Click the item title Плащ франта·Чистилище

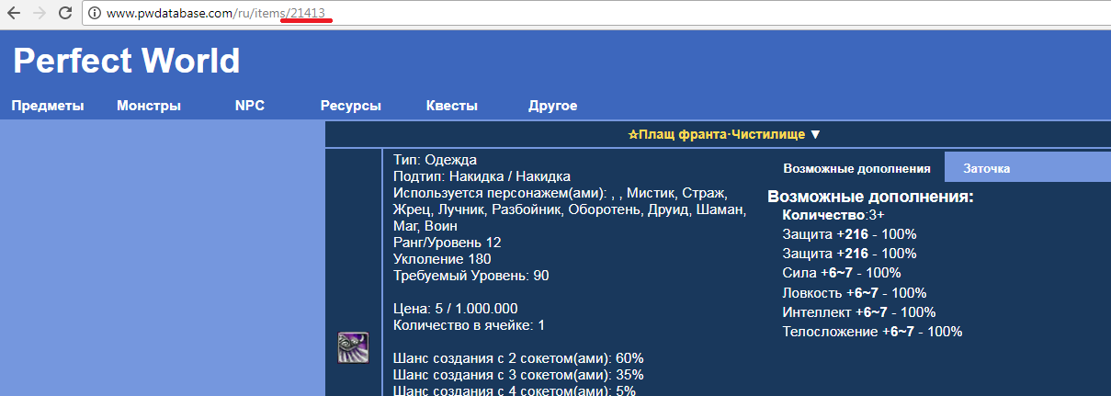pos(722,134)
